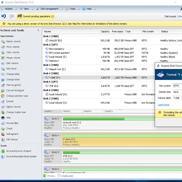Select Check volume icon
Screen dimensions: 182x182
click(x=3, y=129)
